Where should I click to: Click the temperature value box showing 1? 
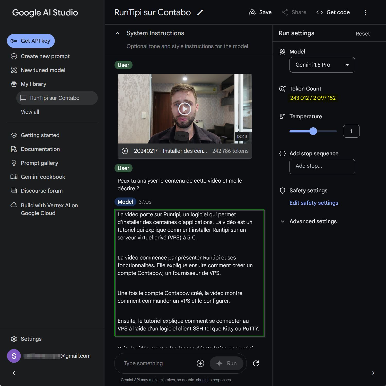(x=351, y=131)
